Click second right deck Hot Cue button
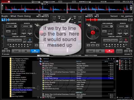The width and height of the screenshot is (134, 100). click(x=93, y=45)
